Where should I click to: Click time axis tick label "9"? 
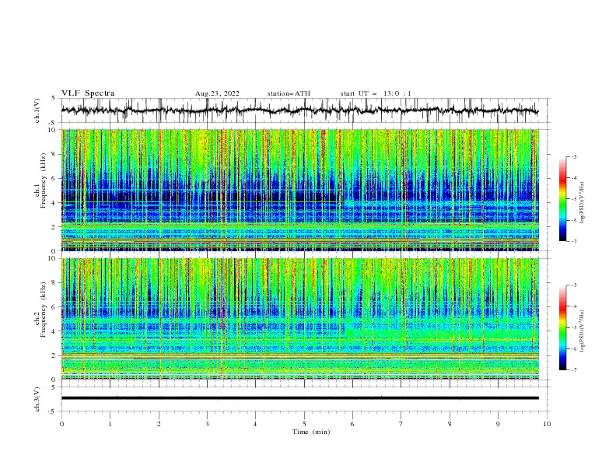(x=498, y=424)
